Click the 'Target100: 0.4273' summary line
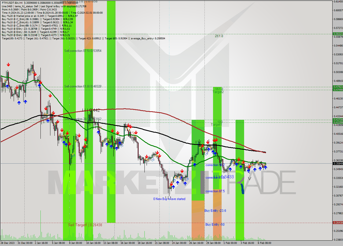Viewport: 343px width, 246px height. (83, 38)
